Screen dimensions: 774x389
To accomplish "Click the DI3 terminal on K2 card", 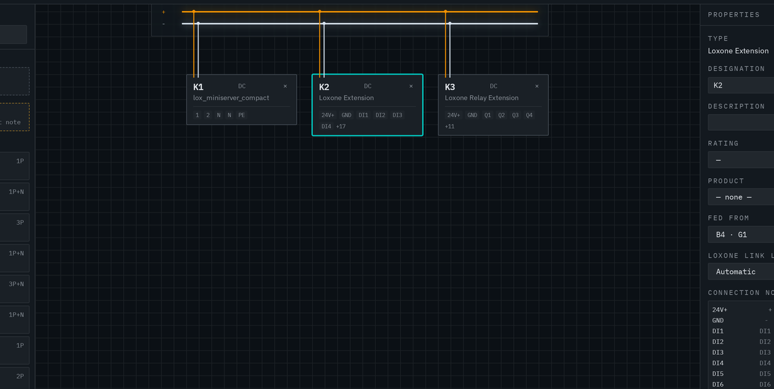I will [x=397, y=115].
